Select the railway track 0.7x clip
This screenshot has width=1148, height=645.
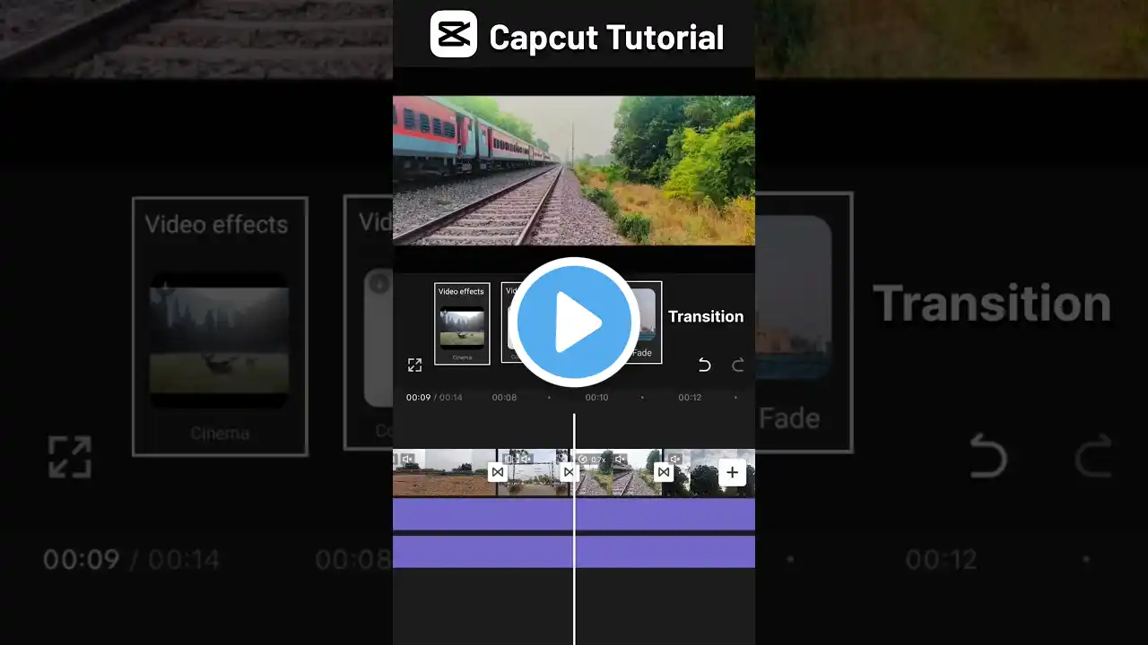[618, 472]
